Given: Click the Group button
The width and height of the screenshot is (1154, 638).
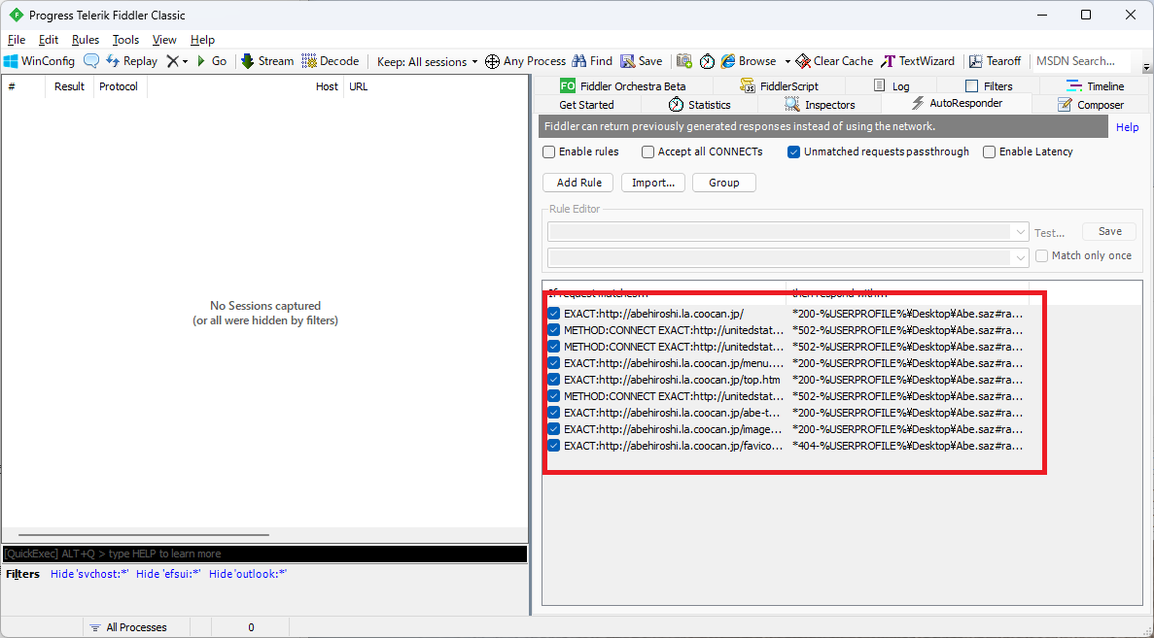Looking at the screenshot, I should tap(724, 183).
